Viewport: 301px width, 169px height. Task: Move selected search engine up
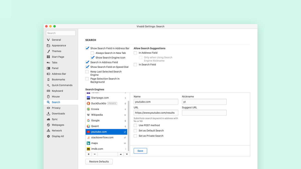tap(121, 154)
